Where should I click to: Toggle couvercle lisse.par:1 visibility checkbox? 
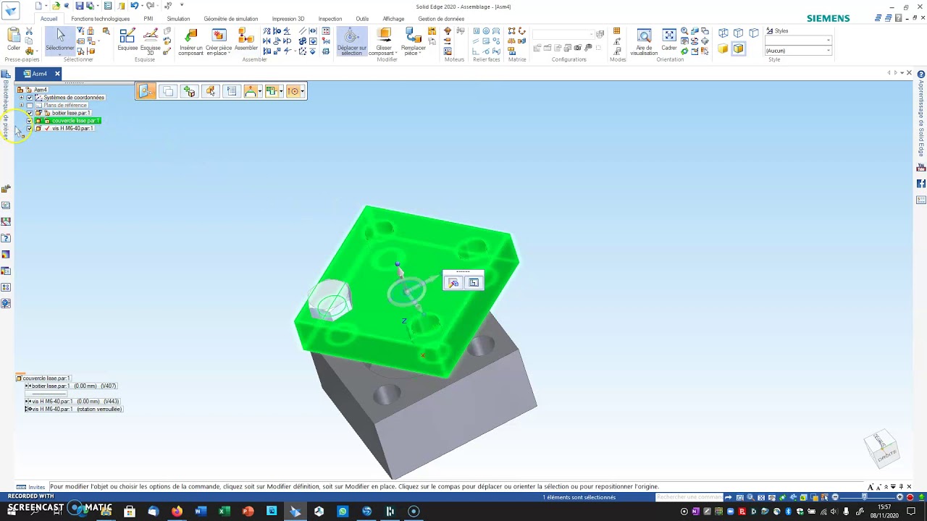pyautogui.click(x=30, y=121)
